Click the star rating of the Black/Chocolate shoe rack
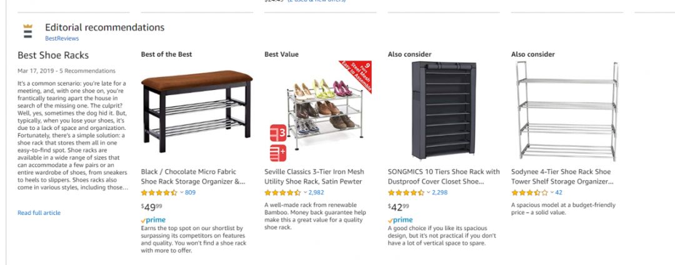Image resolution: width=675 pixels, height=265 pixels. click(159, 192)
